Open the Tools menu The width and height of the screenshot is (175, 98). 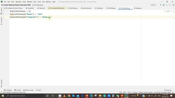[39, 2]
